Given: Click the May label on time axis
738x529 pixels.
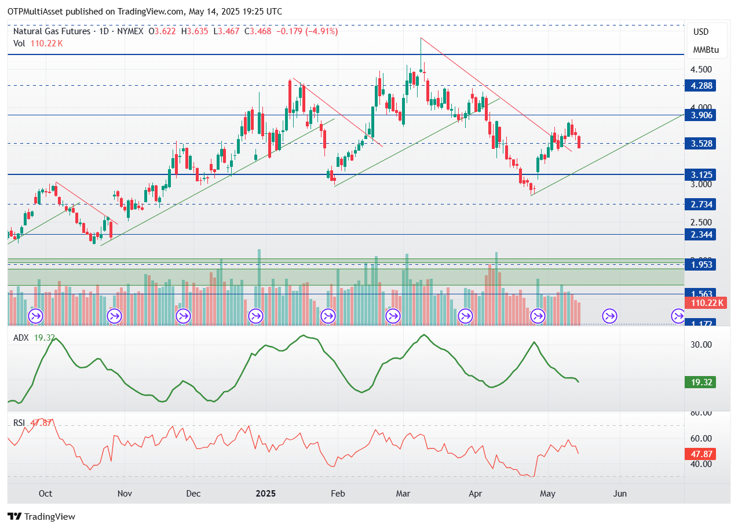Looking at the screenshot, I should [547, 494].
